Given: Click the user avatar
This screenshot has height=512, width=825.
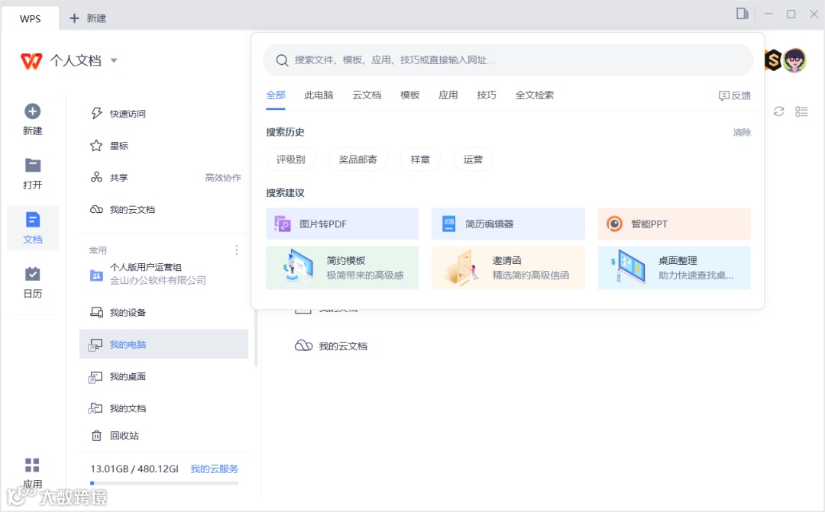Looking at the screenshot, I should (794, 60).
